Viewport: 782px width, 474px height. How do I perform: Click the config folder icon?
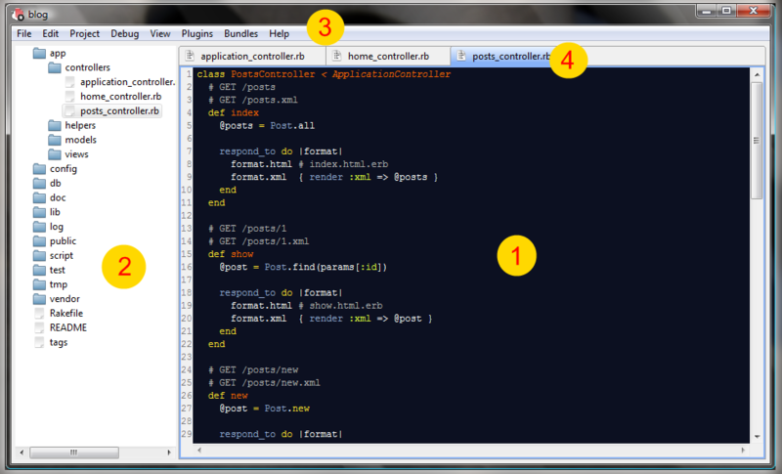[39, 168]
